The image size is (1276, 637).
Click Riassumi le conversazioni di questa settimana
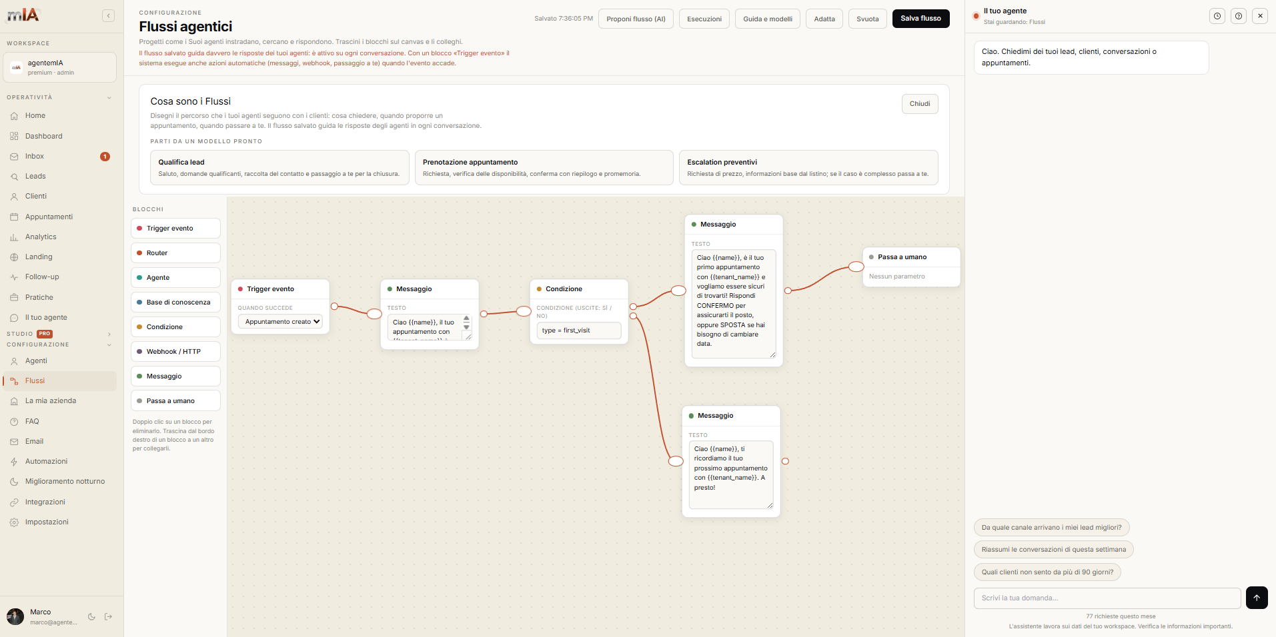coord(1053,550)
